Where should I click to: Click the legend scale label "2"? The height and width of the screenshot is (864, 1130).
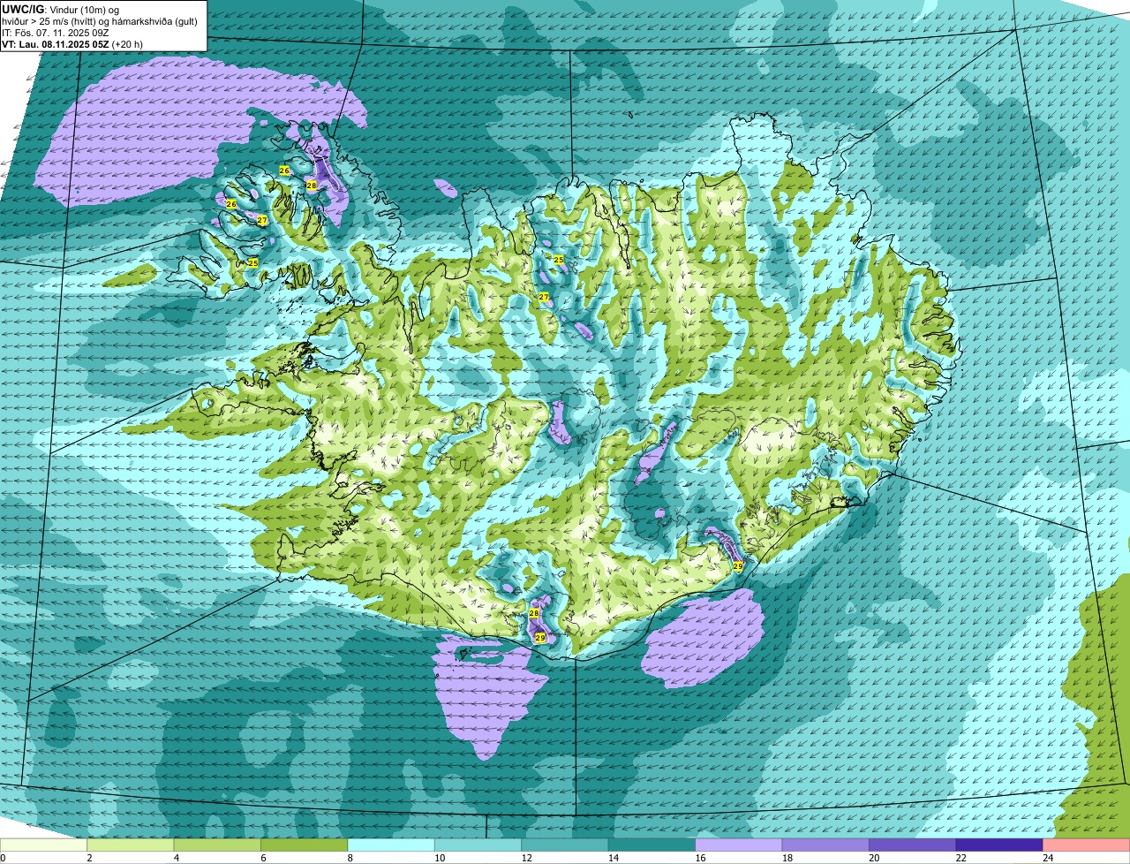89,857
